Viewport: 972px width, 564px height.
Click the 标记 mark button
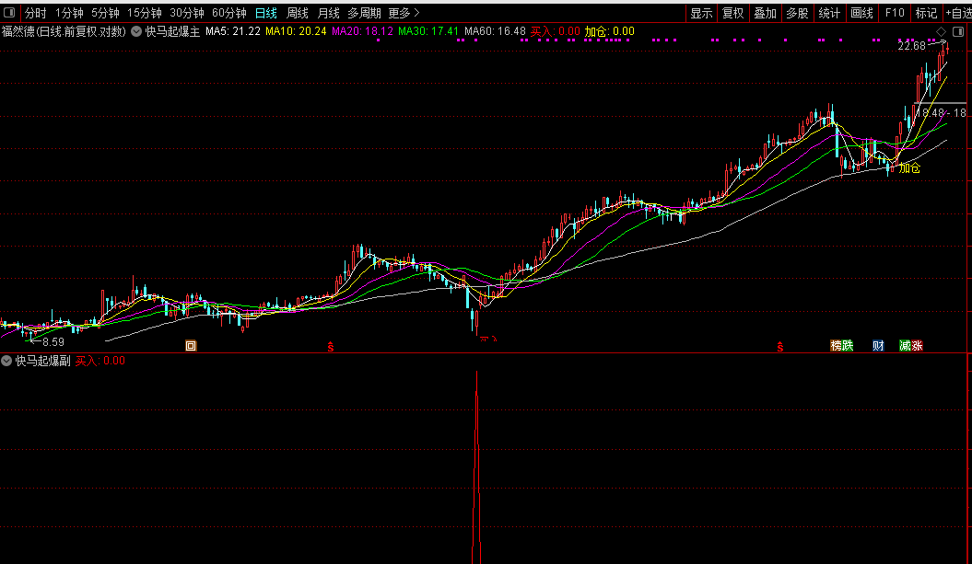[x=926, y=13]
